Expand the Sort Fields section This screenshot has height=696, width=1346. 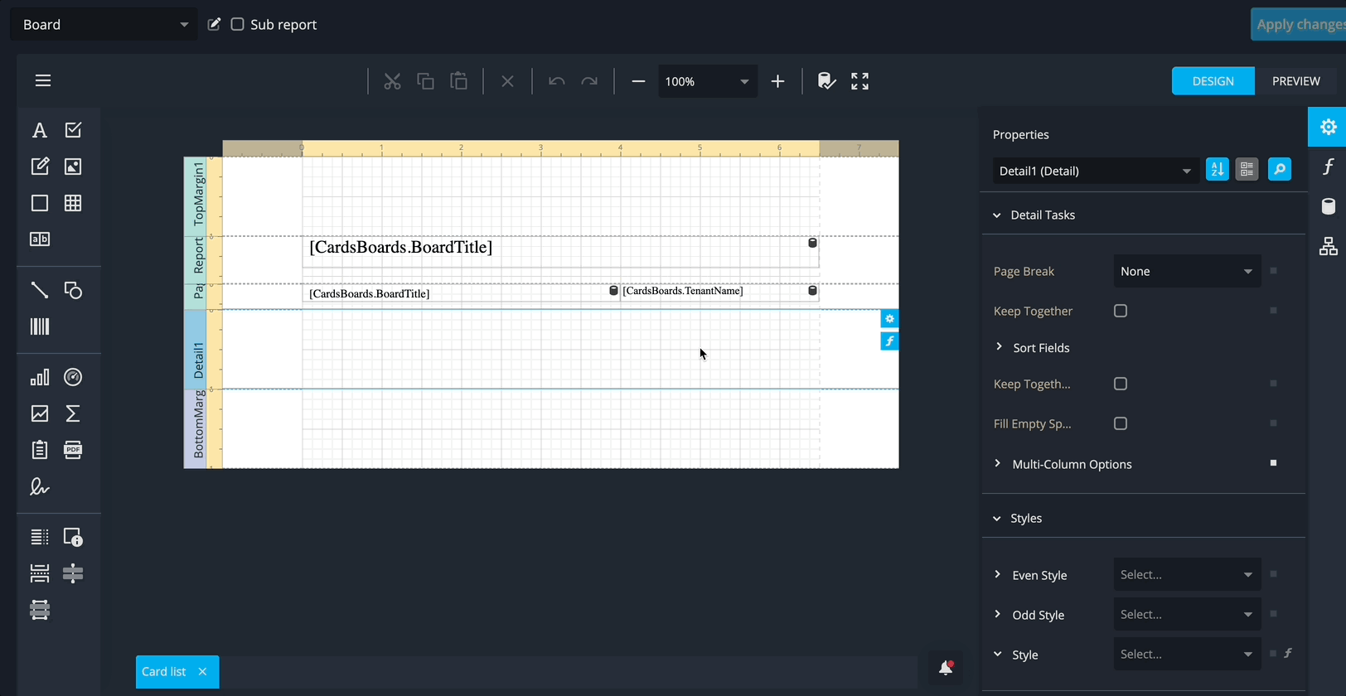pos(999,347)
